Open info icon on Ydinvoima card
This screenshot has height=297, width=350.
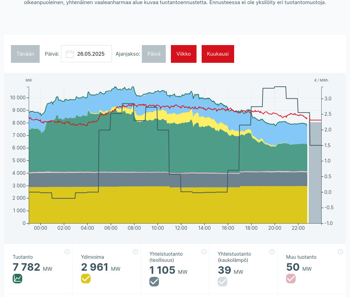[x=135, y=252]
